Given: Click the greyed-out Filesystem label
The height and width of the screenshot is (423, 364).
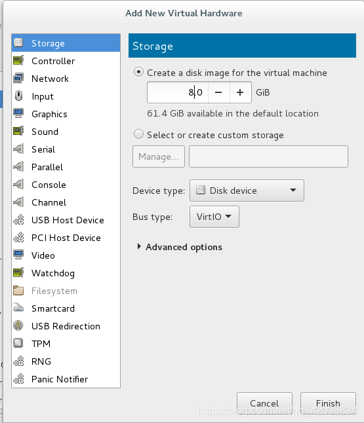Looking at the screenshot, I should 54,291.
